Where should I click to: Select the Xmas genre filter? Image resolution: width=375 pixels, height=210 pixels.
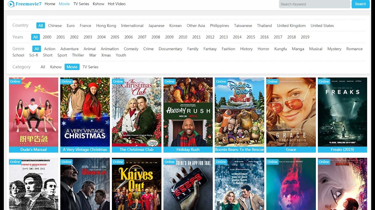(x=106, y=55)
